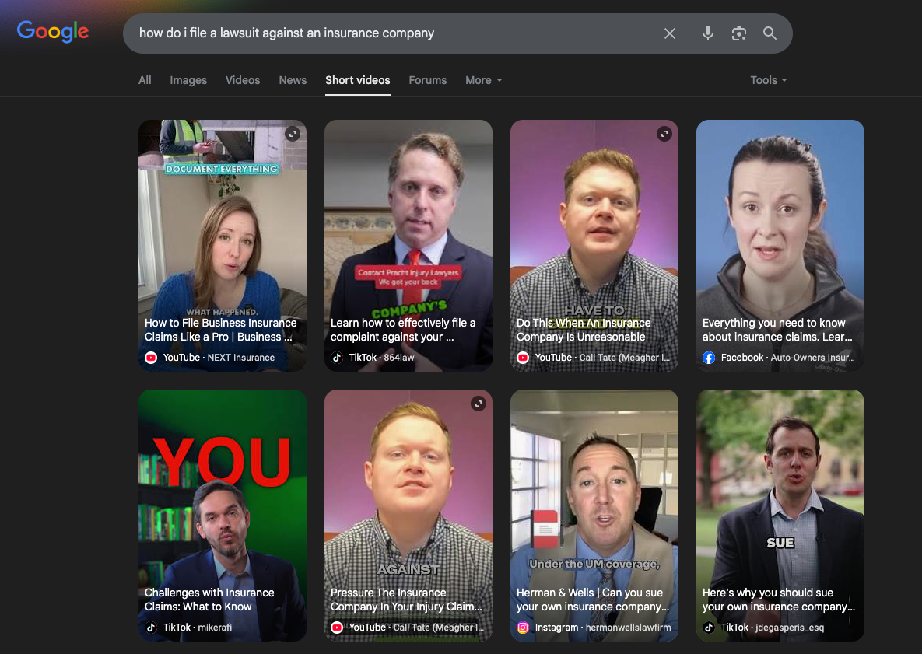The image size is (922, 654).
Task: Click the Google logo
Action: (53, 31)
